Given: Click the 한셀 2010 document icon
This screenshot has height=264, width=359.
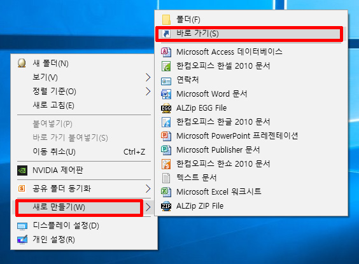Looking at the screenshot, I should click(166, 66).
